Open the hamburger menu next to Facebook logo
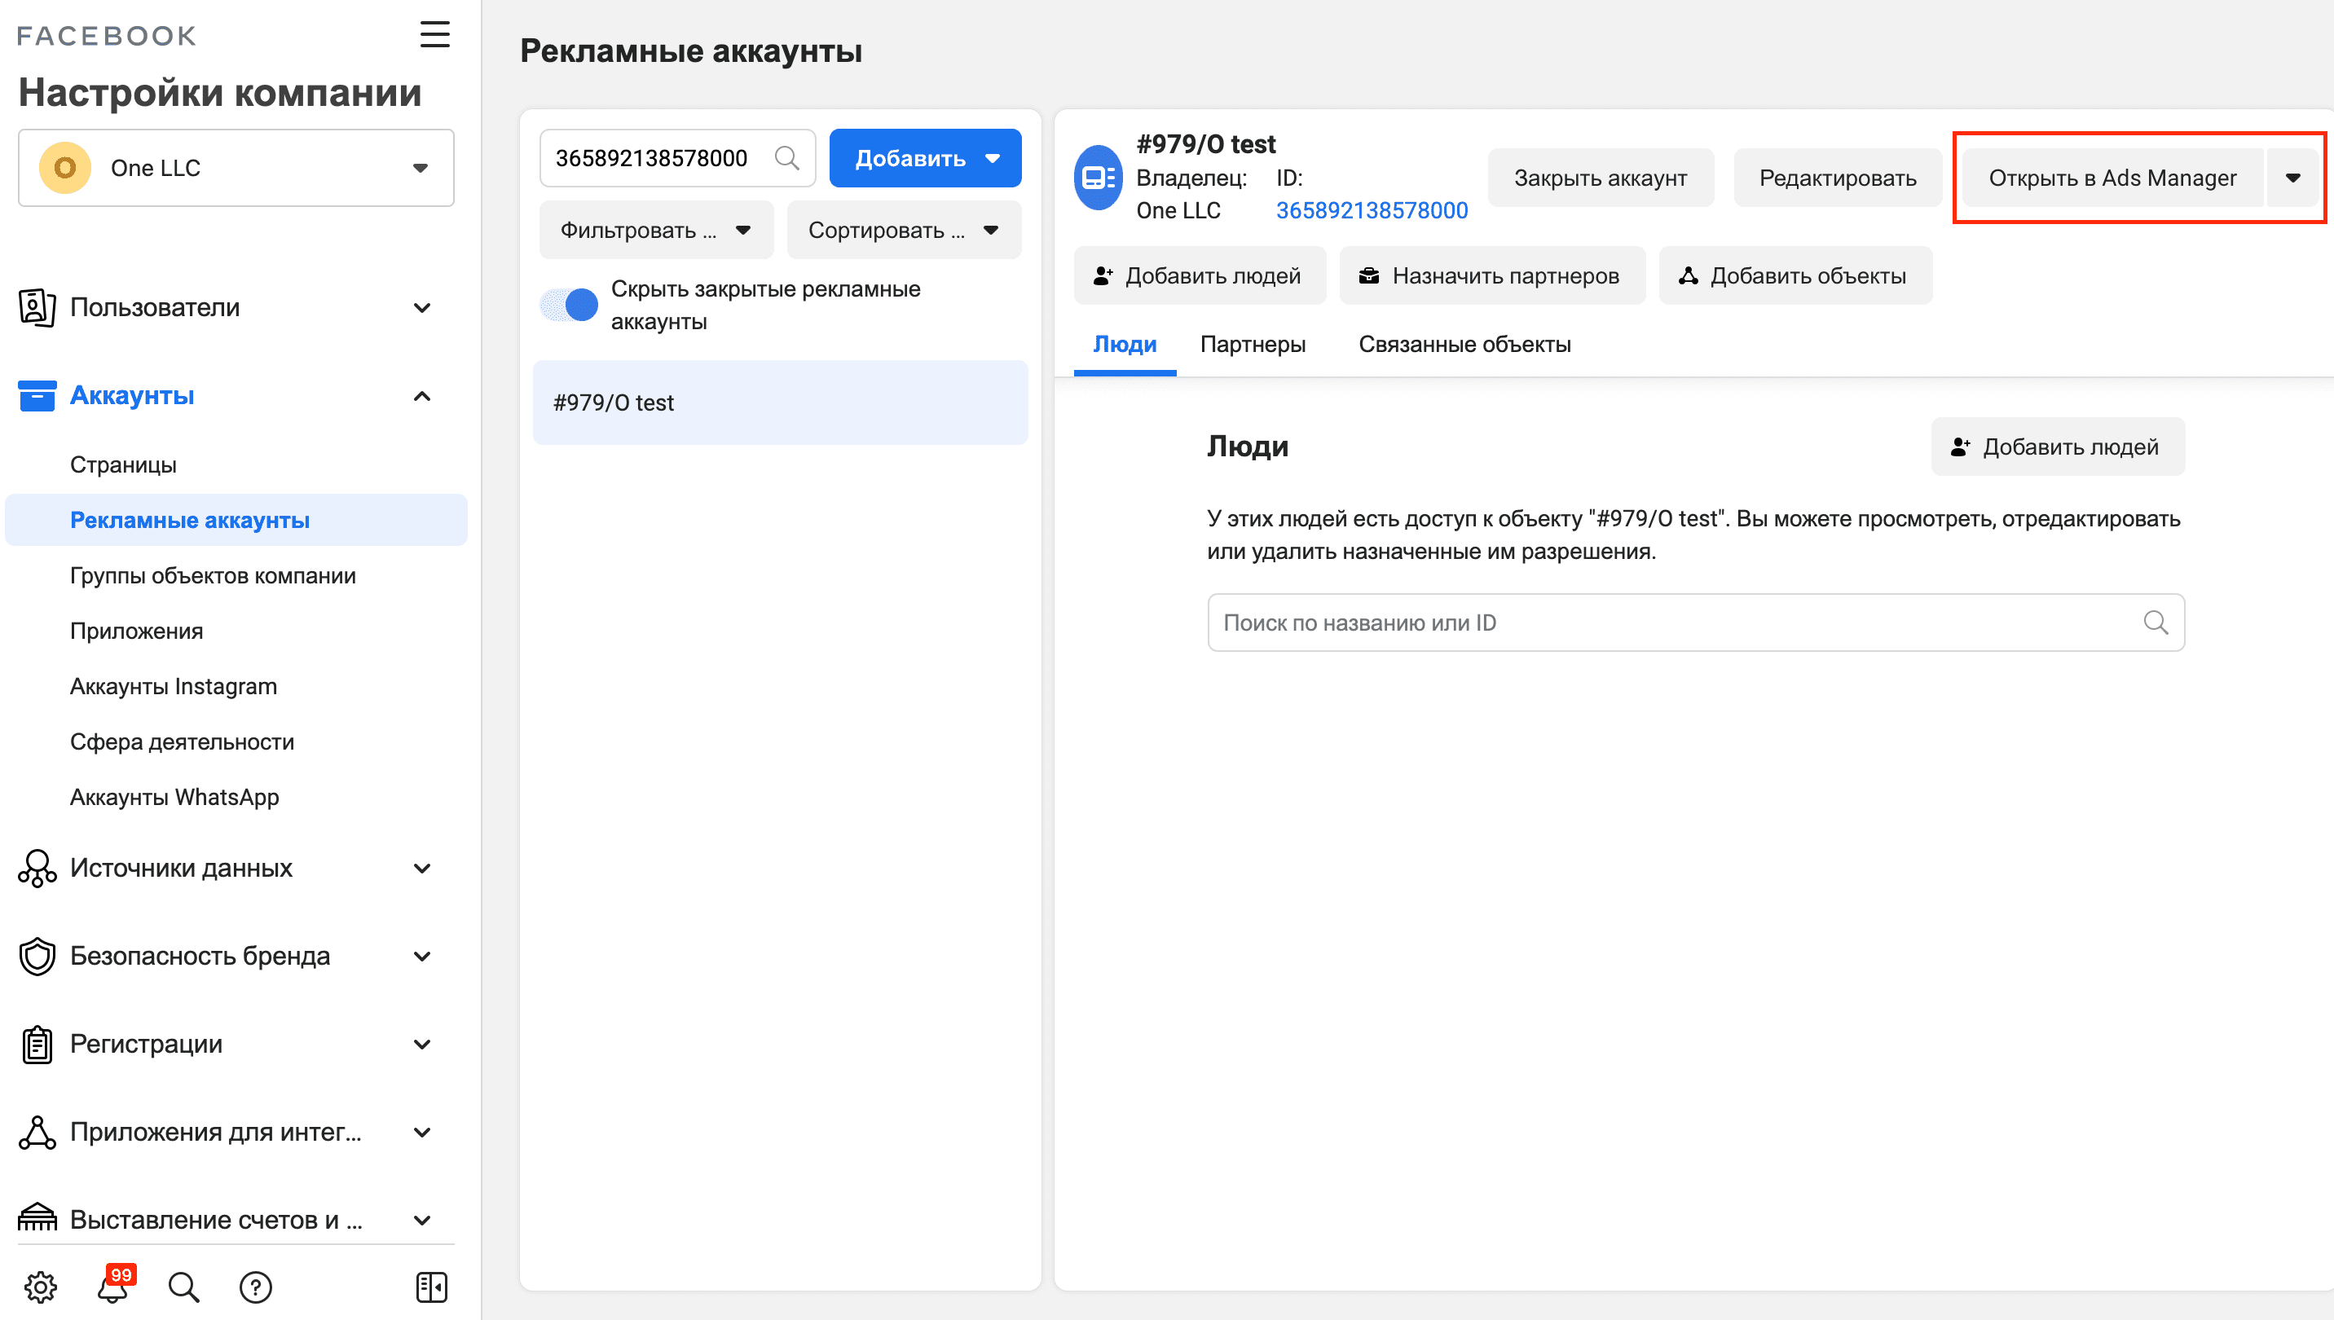Image resolution: width=2334 pixels, height=1320 pixels. click(434, 34)
